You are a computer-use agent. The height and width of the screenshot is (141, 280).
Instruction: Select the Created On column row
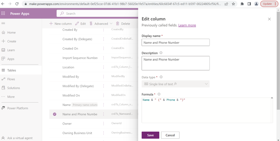94,49
